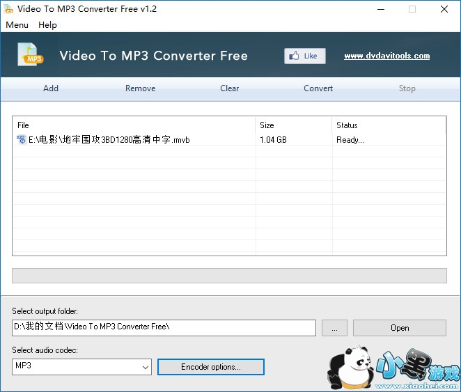The width and height of the screenshot is (461, 392).
Task: Click the Facebook Like button
Action: click(x=305, y=56)
